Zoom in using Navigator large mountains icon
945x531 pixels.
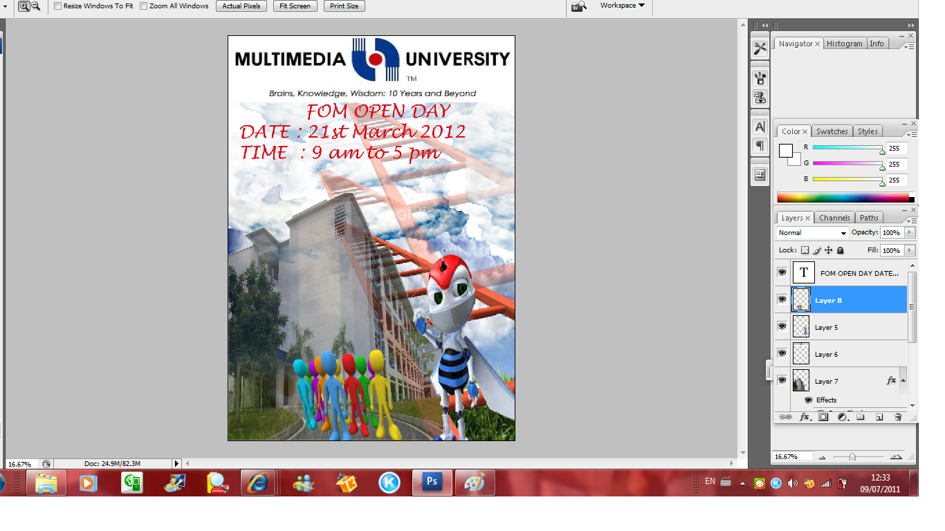(x=896, y=457)
